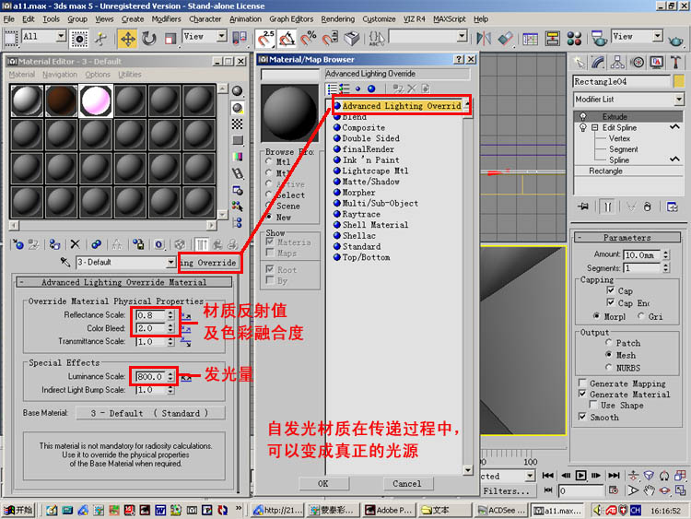691x519 pixels.
Task: Select the pink material sample sphere
Action: point(96,100)
